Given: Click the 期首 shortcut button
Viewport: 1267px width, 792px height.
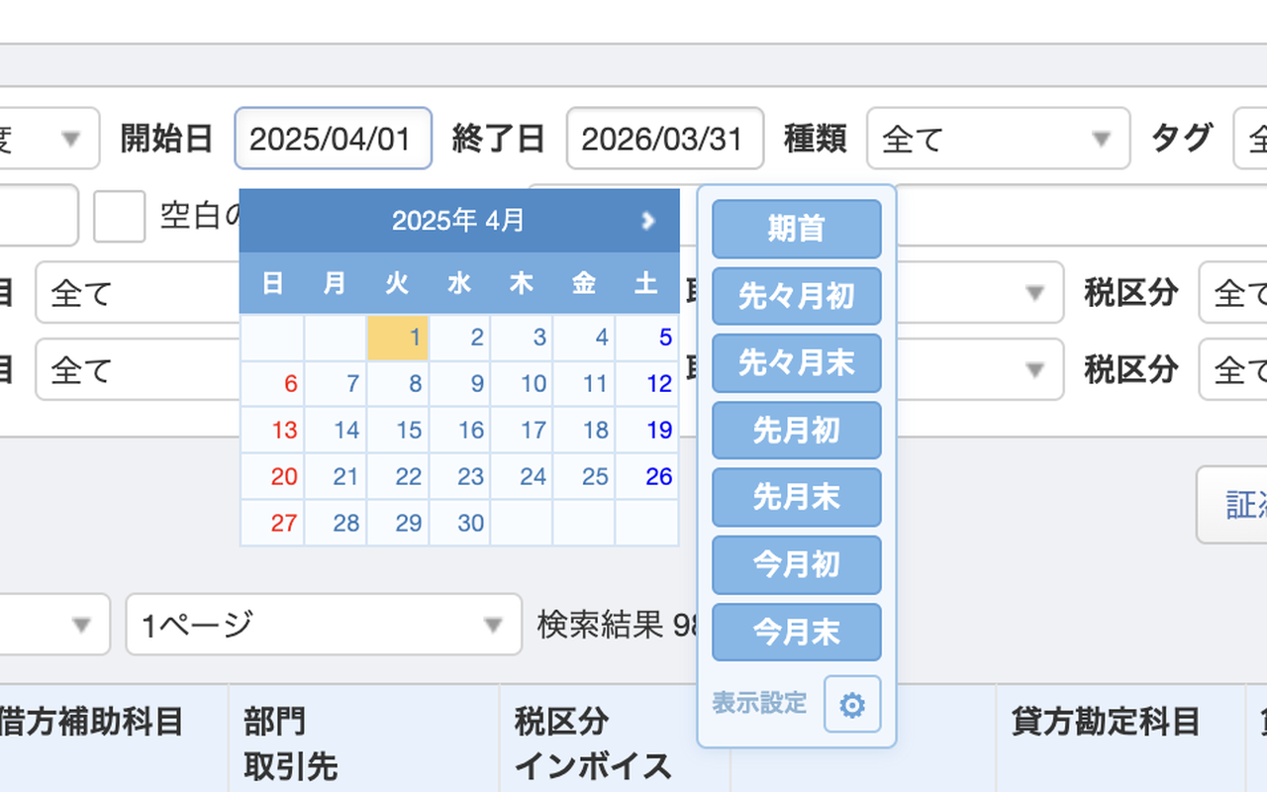Looking at the screenshot, I should [x=797, y=229].
